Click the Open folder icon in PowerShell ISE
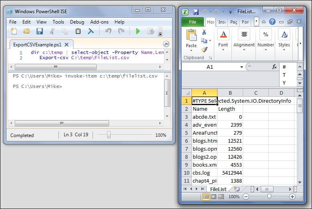 pos(27,31)
